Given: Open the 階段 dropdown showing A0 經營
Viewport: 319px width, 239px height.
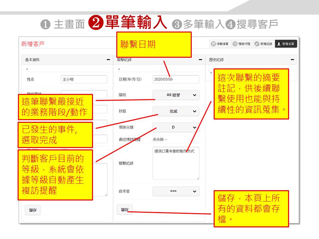Looking at the screenshot, I should click(176, 95).
